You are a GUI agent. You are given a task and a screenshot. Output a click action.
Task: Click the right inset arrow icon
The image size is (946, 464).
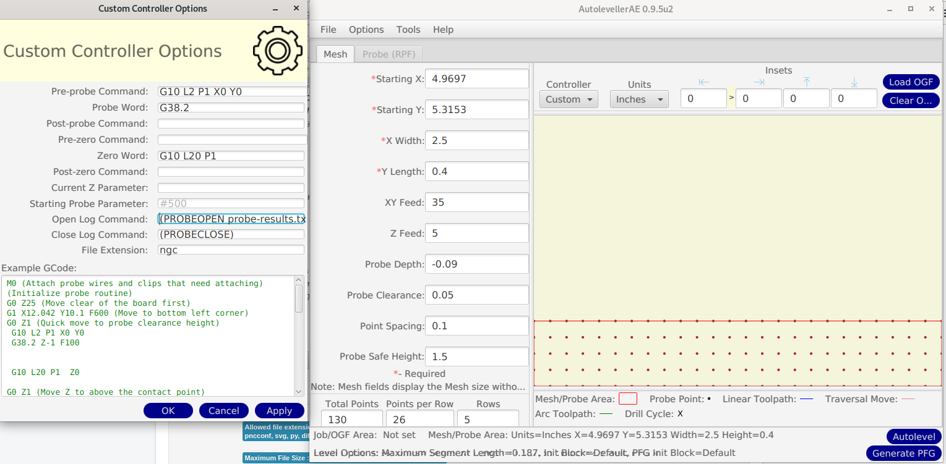pyautogui.click(x=759, y=83)
